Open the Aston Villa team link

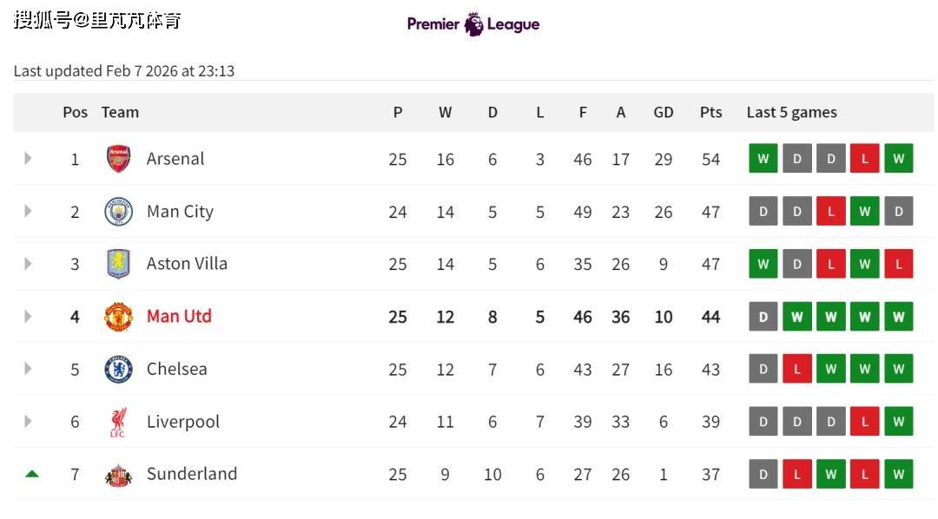click(x=187, y=264)
